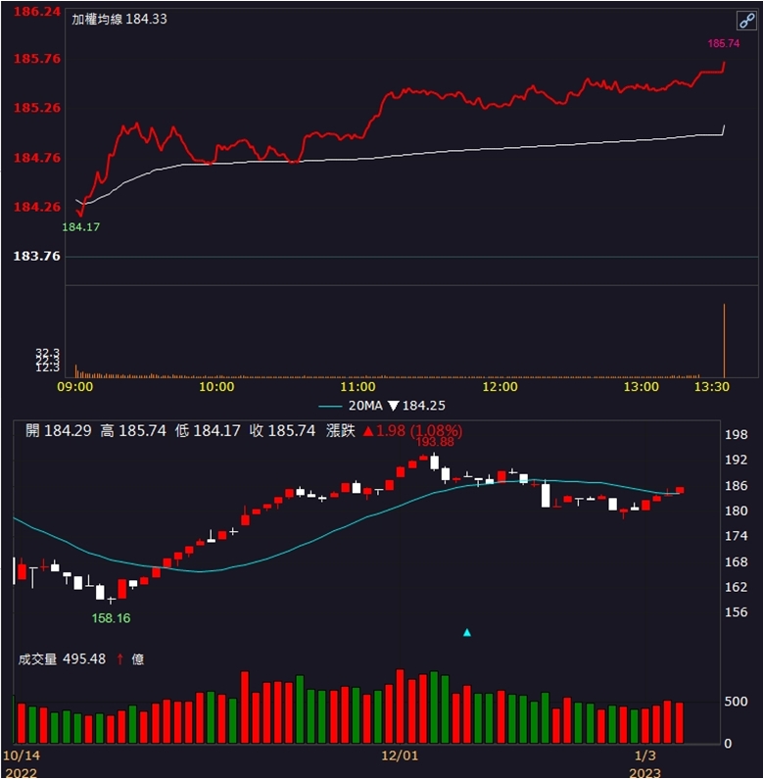Screen dimensions: 763x779
Task: Click the 184.26 price axis label
Action: tap(37, 207)
